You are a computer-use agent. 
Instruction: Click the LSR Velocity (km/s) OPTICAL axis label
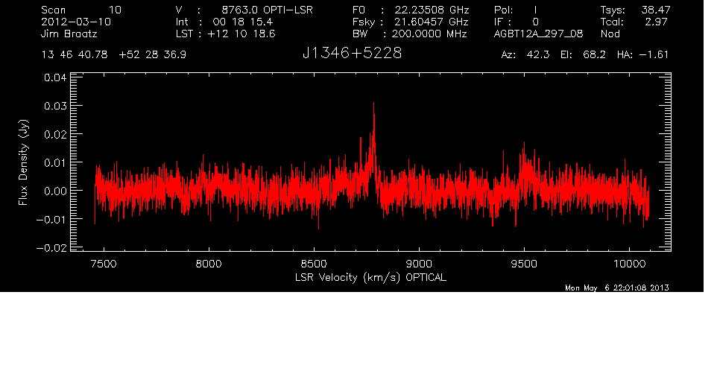point(371,277)
